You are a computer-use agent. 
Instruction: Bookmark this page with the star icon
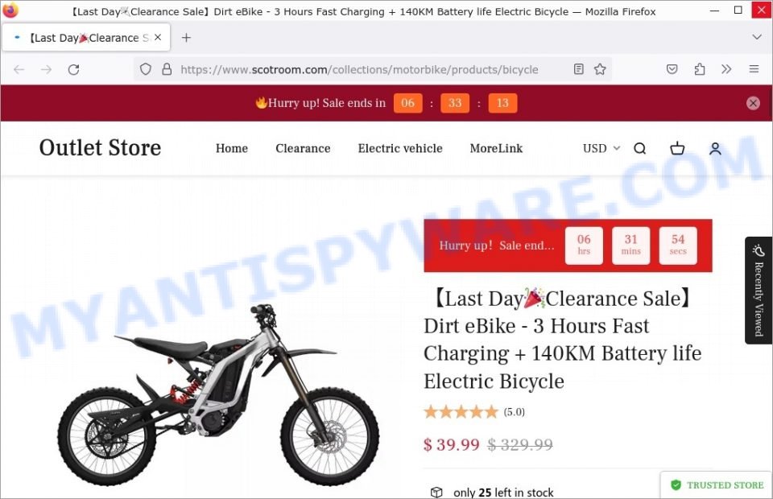[x=599, y=69]
